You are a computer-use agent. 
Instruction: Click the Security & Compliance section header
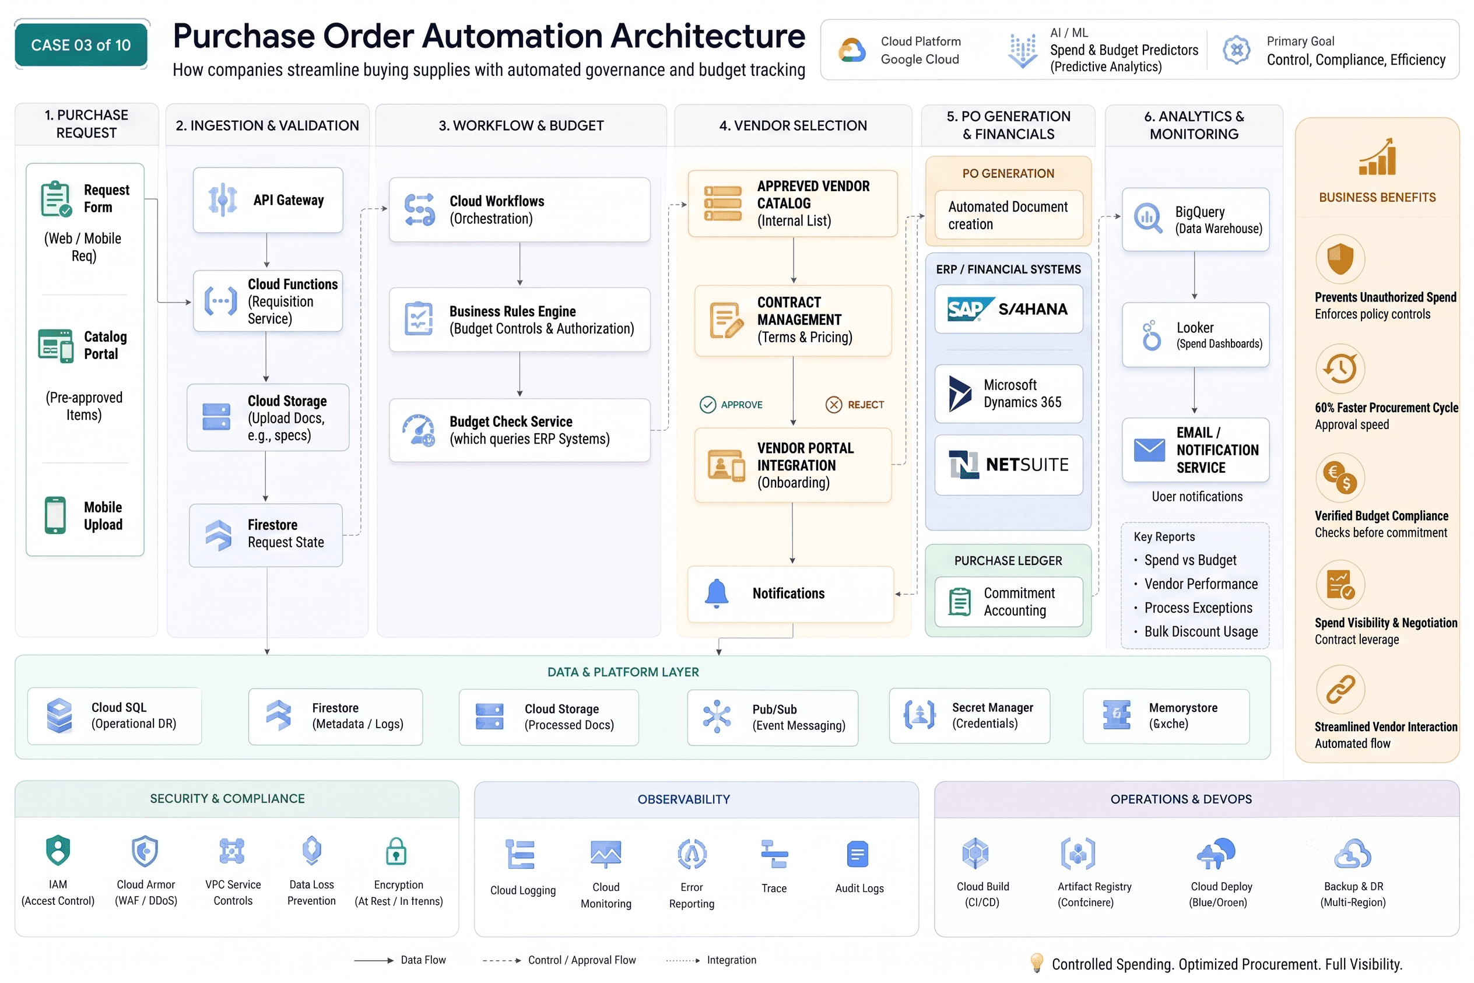point(236,799)
